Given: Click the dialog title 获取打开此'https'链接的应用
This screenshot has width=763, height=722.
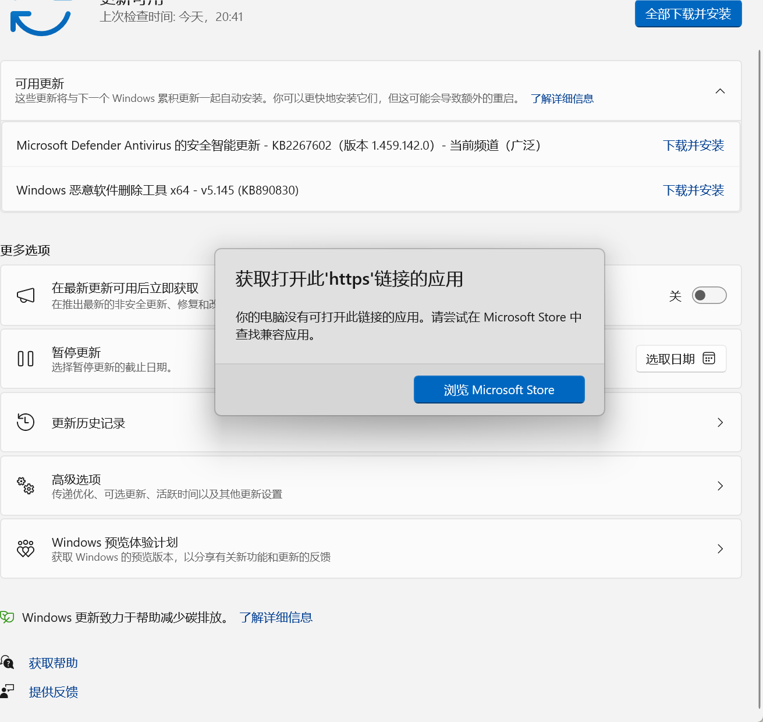Looking at the screenshot, I should tap(349, 279).
